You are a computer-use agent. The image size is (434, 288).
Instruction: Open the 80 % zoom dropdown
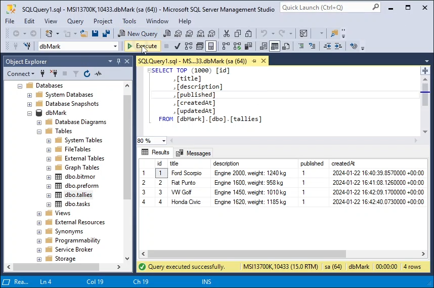(163, 141)
